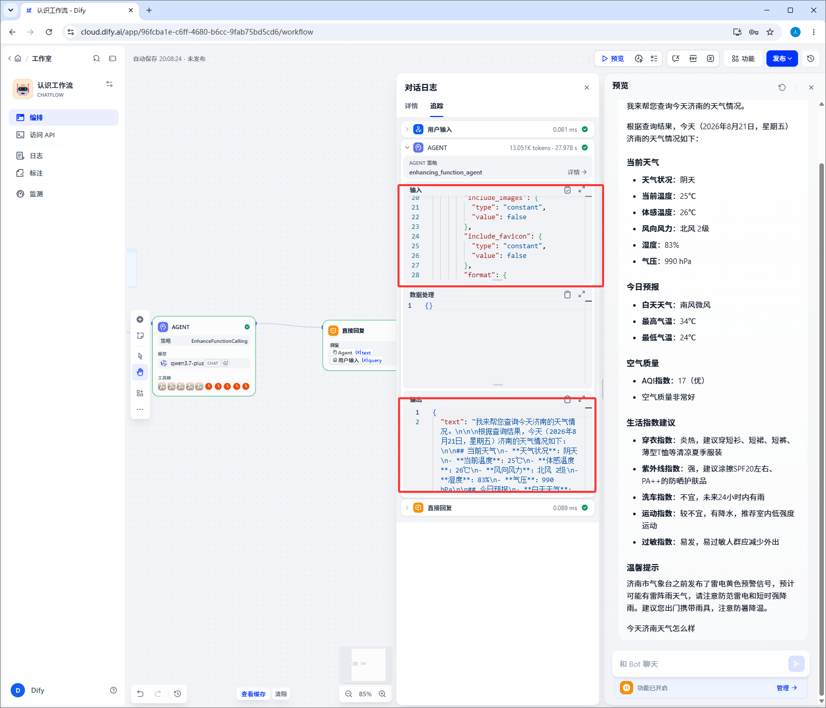826x708 pixels.
Task: Open the run history clock-play icon
Action: click(639, 58)
